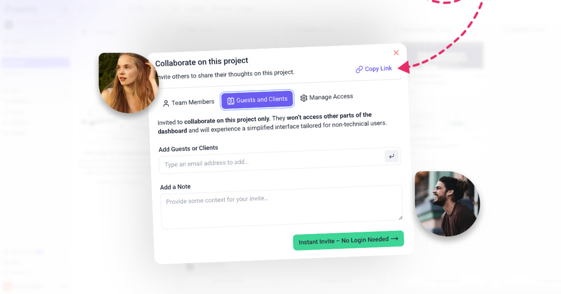Switch to the Team Members tab
Image resolution: width=561 pixels, height=294 pixels.
click(188, 103)
